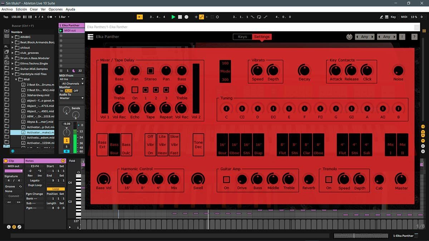The width and height of the screenshot is (429, 241).
Task: Set Monitor to Off
Action: tap(76, 91)
